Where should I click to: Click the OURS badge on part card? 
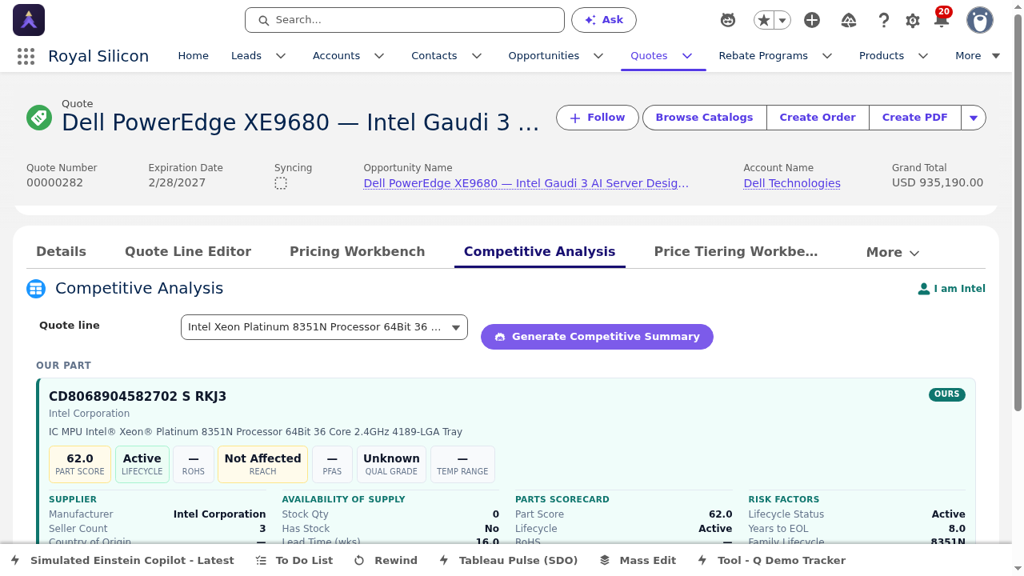pos(947,394)
